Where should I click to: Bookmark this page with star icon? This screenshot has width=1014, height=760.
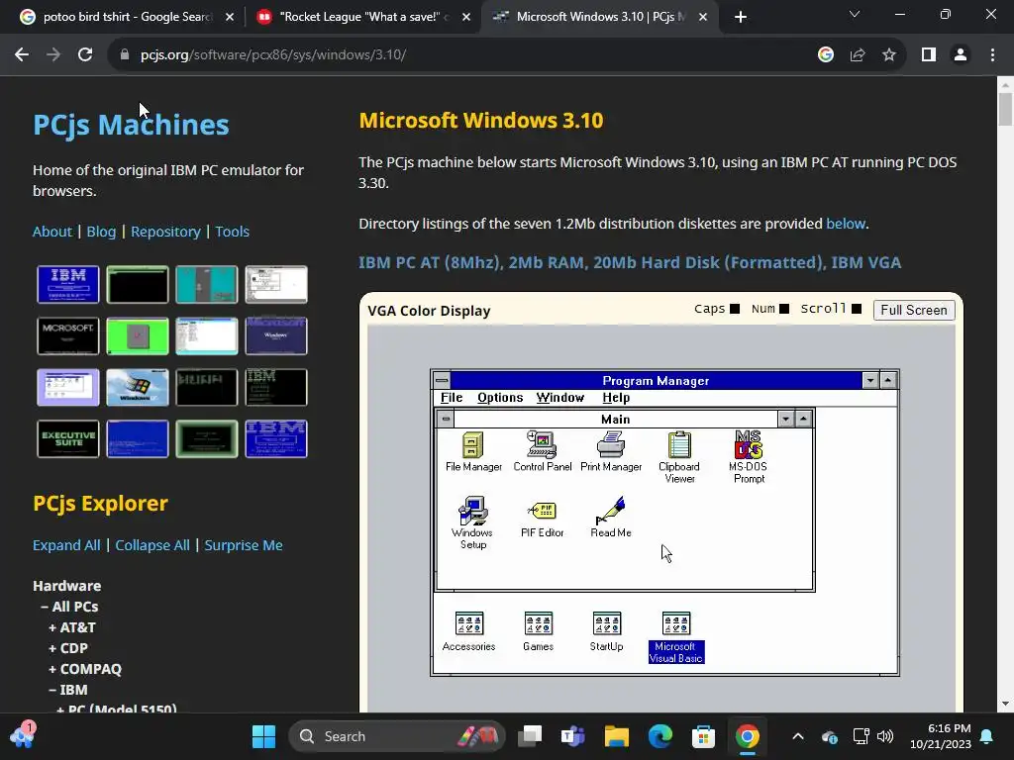(889, 55)
